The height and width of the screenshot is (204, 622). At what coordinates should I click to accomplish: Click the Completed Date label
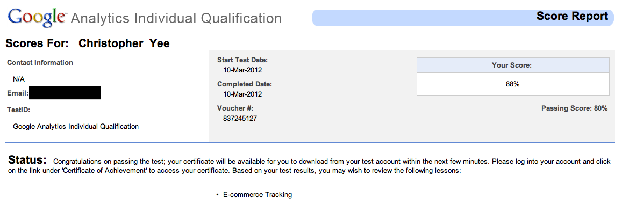245,84
